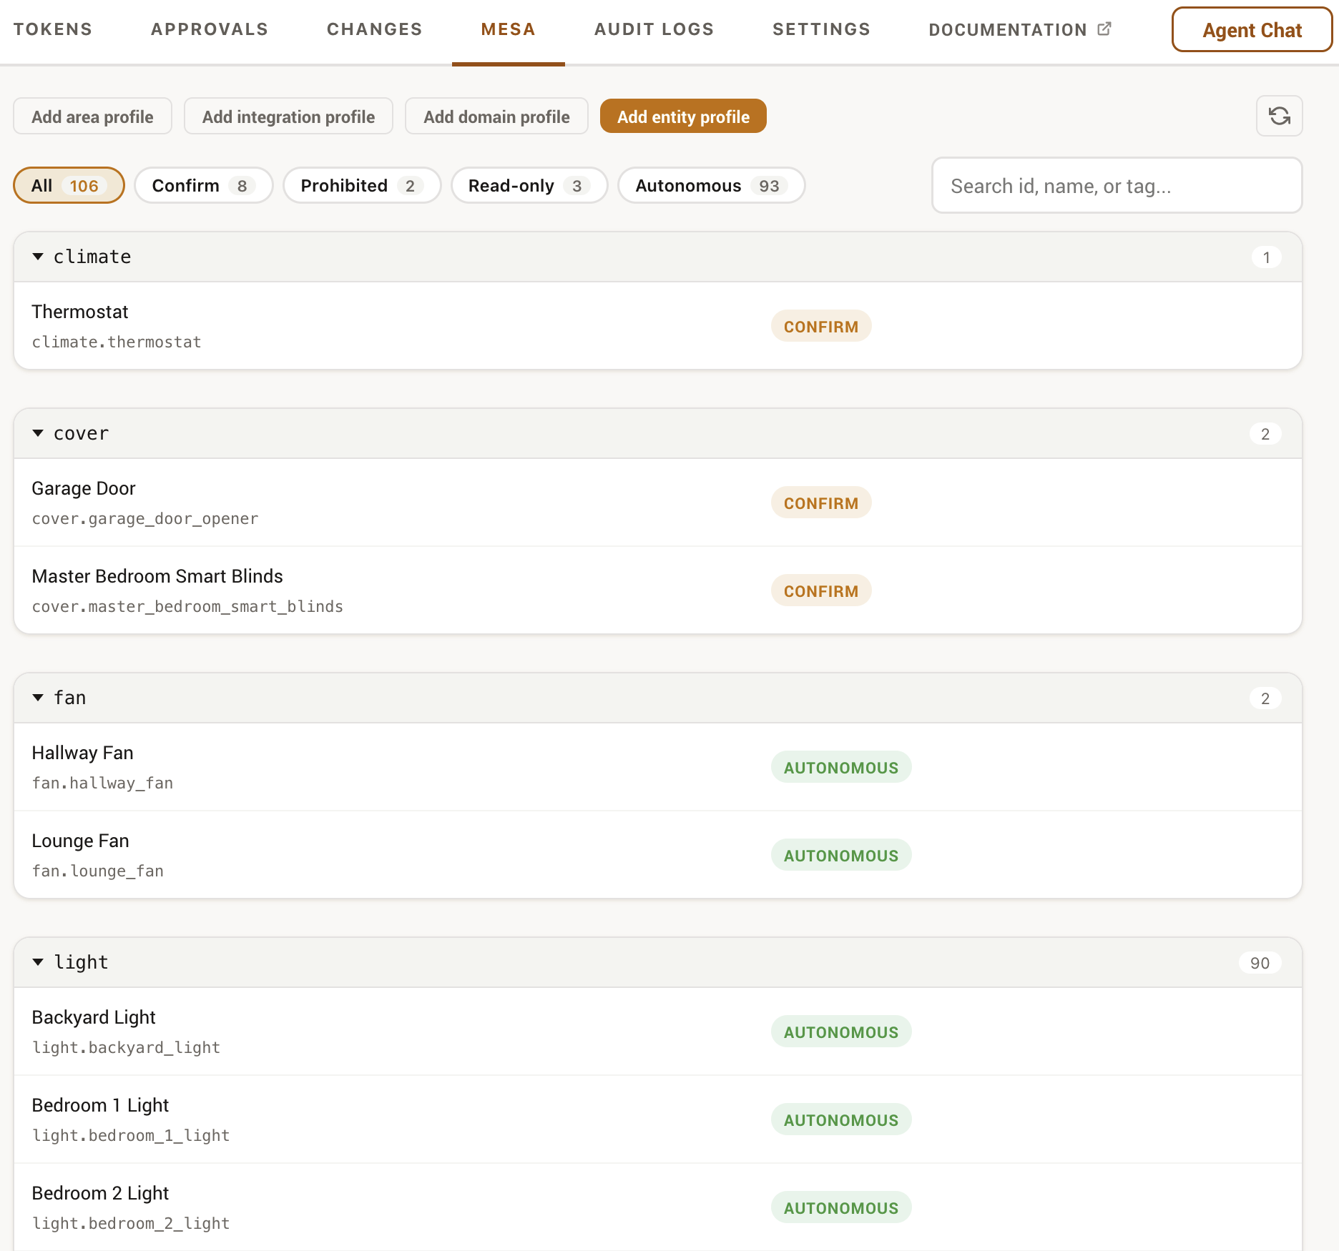Click AUTONOMOUS badge for Lounge Fan

click(840, 856)
